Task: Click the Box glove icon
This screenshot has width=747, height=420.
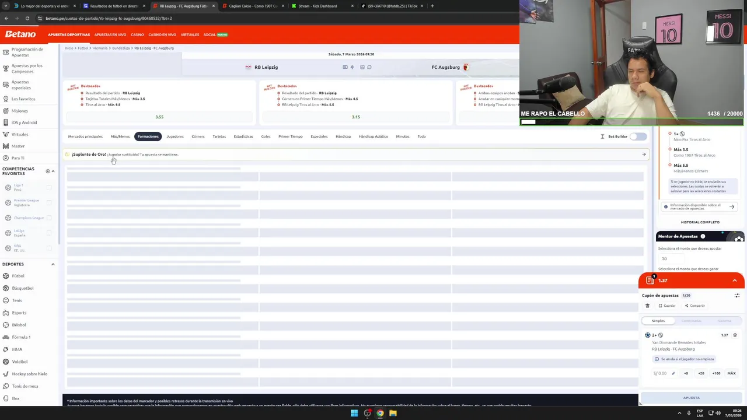Action: [5, 398]
